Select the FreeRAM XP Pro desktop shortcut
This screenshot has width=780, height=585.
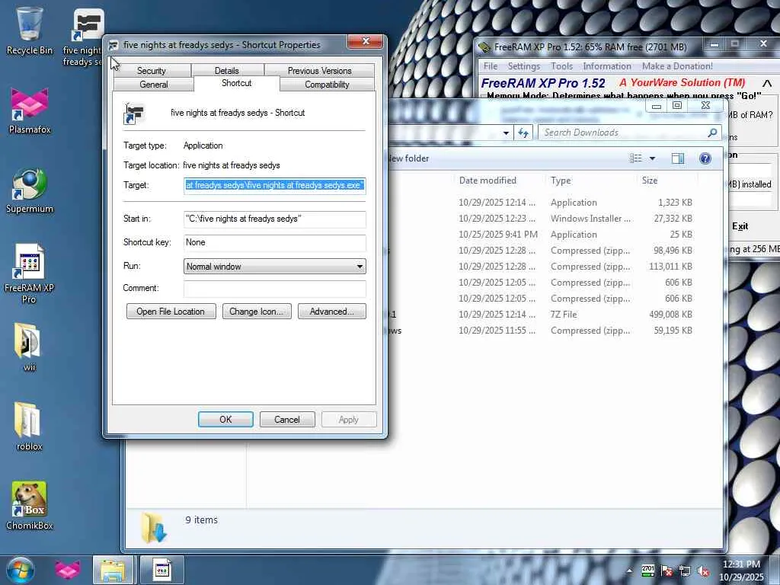click(x=30, y=273)
